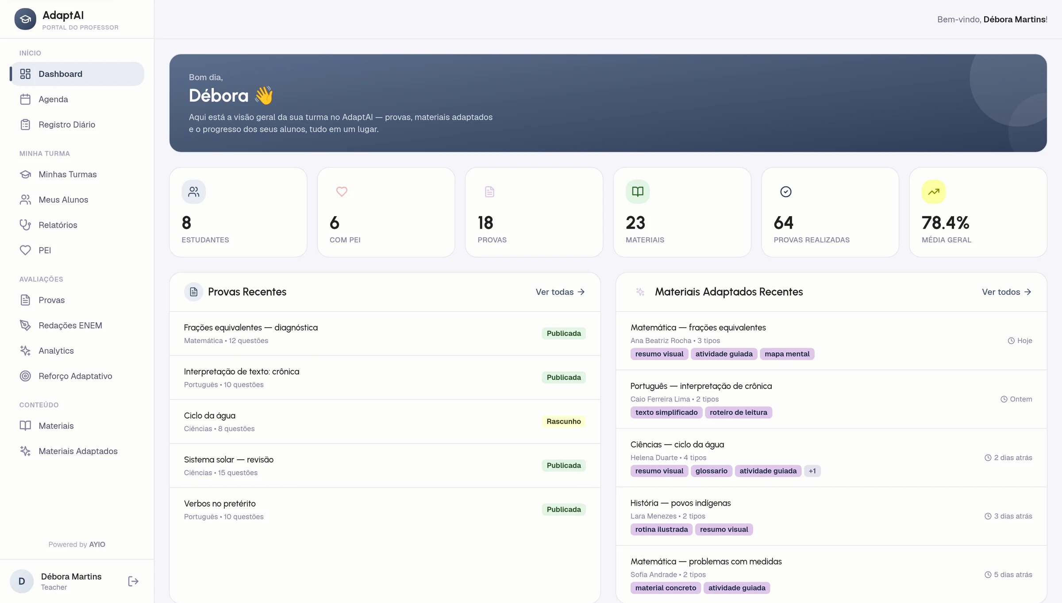Open Agenda from the sidebar
Screen dimensions: 1062x603
pyautogui.click(x=77, y=99)
